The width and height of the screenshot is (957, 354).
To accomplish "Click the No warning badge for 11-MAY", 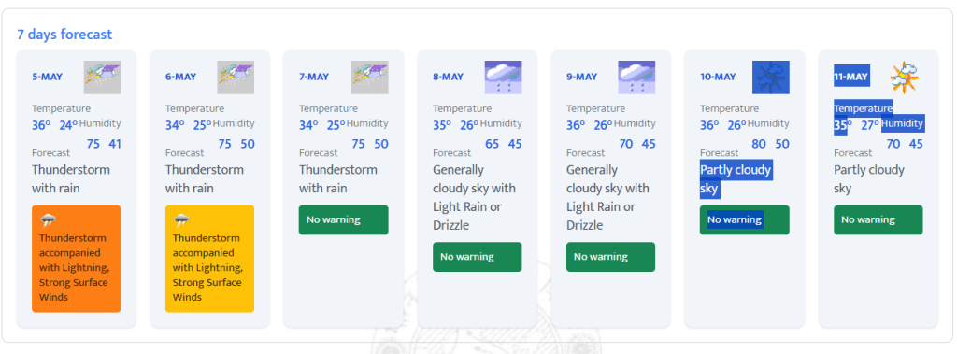I will pos(878,219).
